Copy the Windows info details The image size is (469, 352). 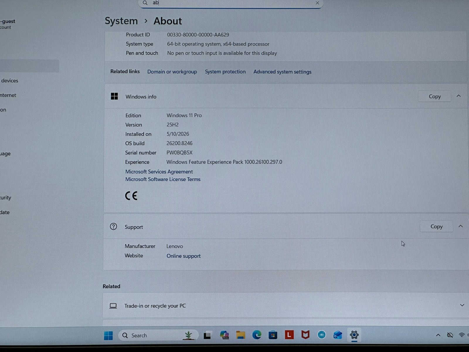434,96
